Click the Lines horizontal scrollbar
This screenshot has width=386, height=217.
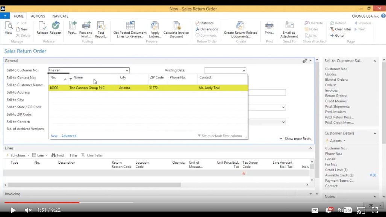tap(95, 185)
